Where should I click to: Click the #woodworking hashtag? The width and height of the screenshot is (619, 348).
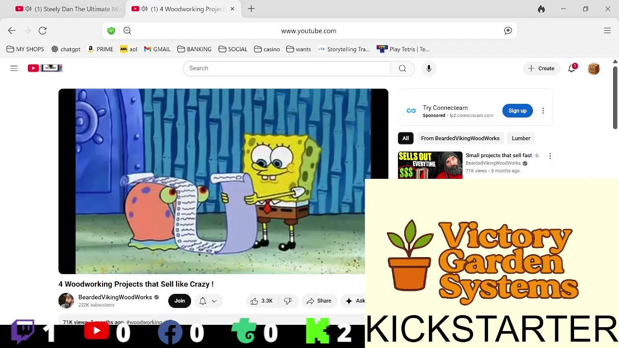pos(144,322)
